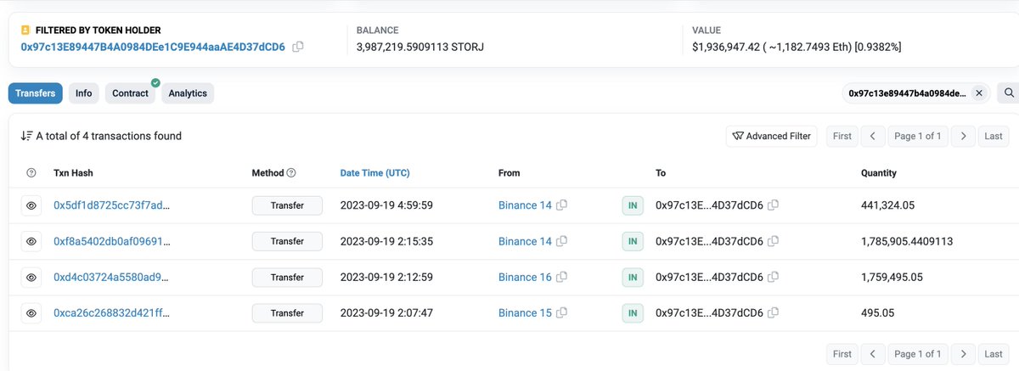Toggle the Date Time (UTC) column format
This screenshot has width=1019, height=371.
374,173
